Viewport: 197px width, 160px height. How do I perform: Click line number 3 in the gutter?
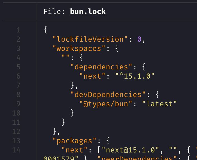18,48
